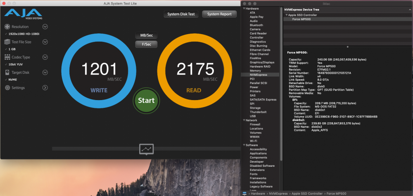
Task: Collapse the Software section triangle
Action: [244, 145]
